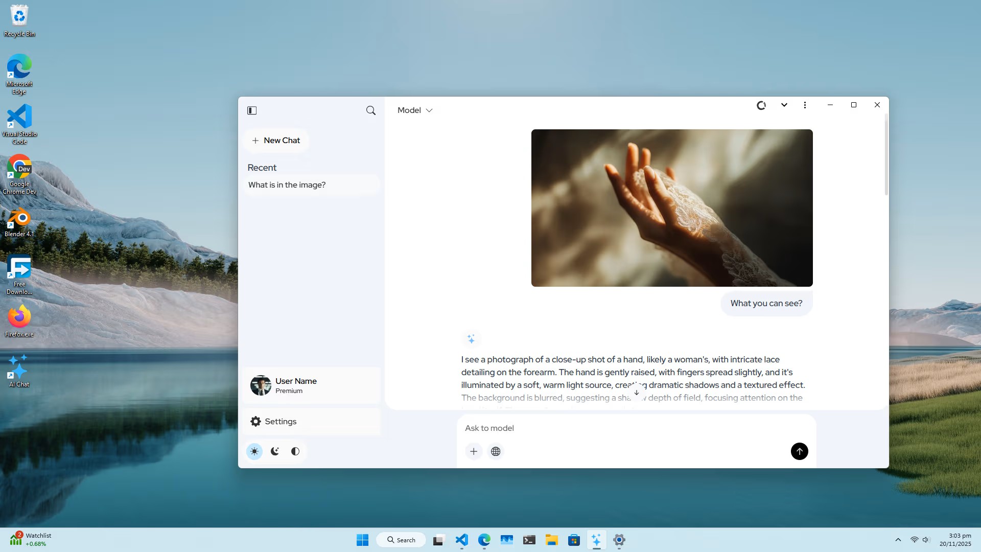Launch Visual Studio Code from the taskbar
This screenshot has height=552, width=981.
tap(461, 540)
